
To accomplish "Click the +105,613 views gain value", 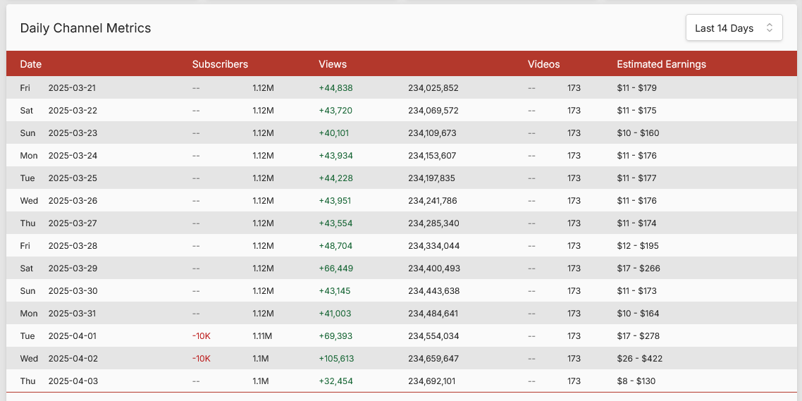I will (336, 359).
